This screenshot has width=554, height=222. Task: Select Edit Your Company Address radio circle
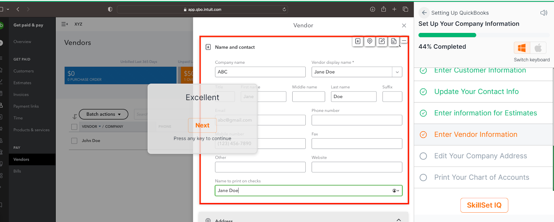pyautogui.click(x=423, y=156)
